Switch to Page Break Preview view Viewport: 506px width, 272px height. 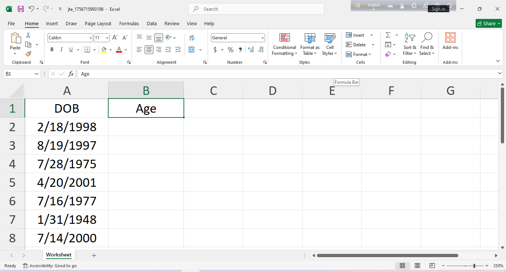[432, 266]
